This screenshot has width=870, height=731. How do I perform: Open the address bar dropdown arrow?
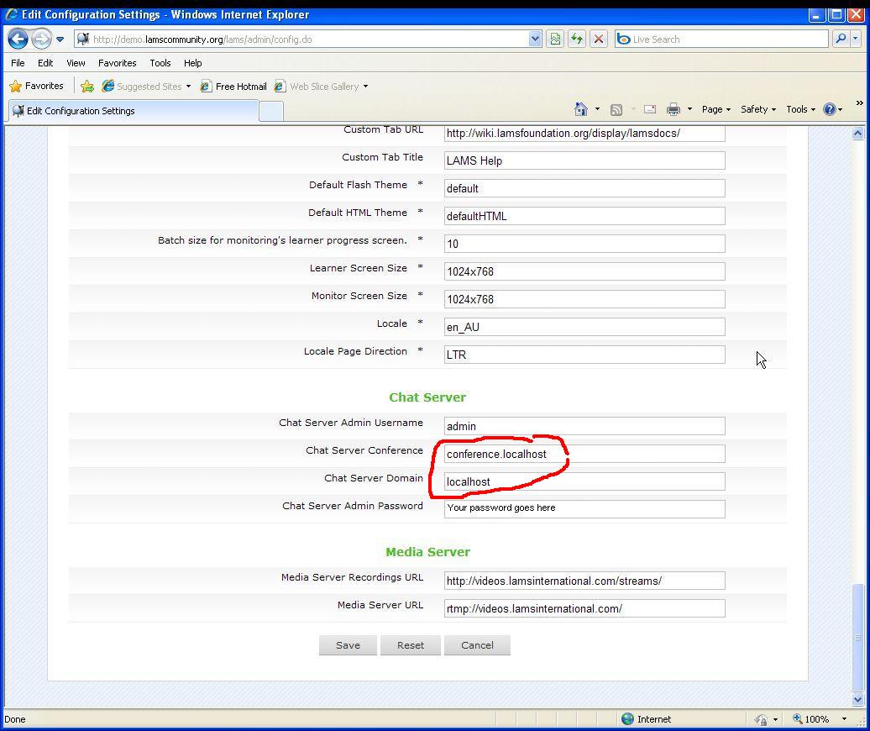(535, 39)
